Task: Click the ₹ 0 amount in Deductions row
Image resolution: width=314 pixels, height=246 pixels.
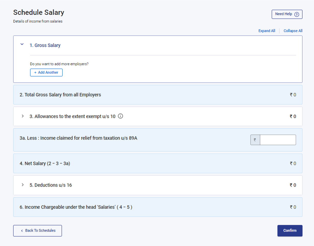Action: click(293, 185)
